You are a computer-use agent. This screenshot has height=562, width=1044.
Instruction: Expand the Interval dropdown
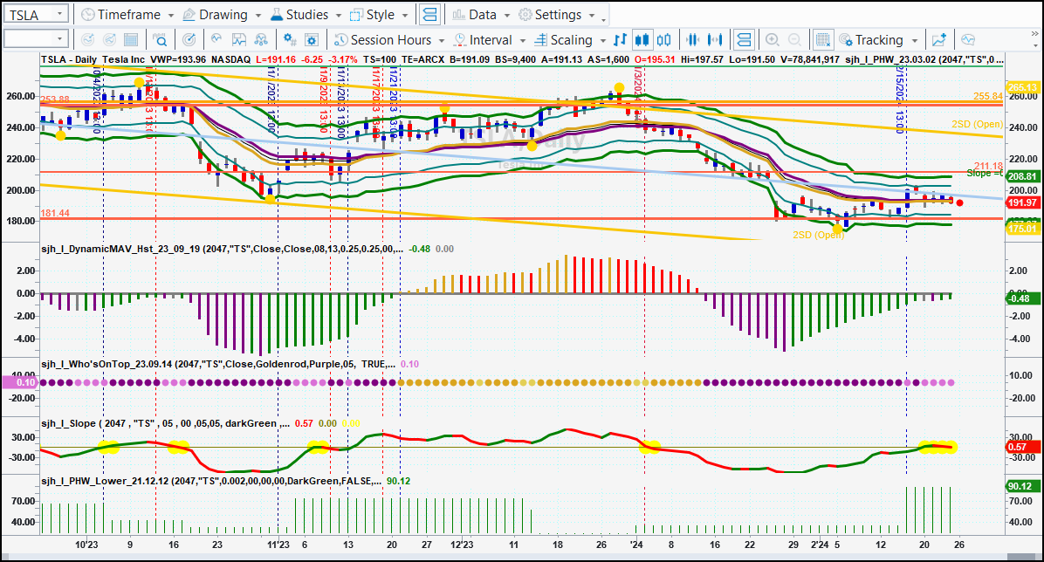pyautogui.click(x=523, y=41)
